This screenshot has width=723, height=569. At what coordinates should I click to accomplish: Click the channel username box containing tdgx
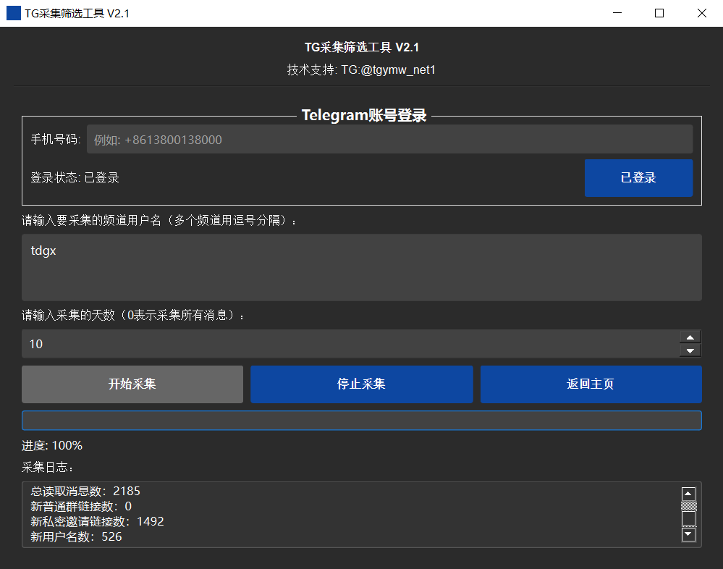coord(361,267)
